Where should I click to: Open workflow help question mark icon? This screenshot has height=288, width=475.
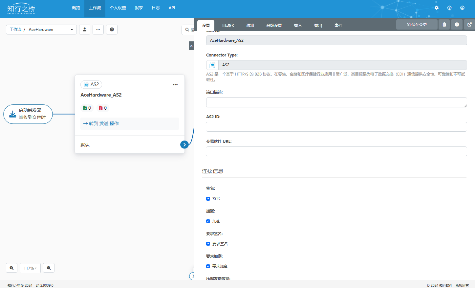[112, 30]
